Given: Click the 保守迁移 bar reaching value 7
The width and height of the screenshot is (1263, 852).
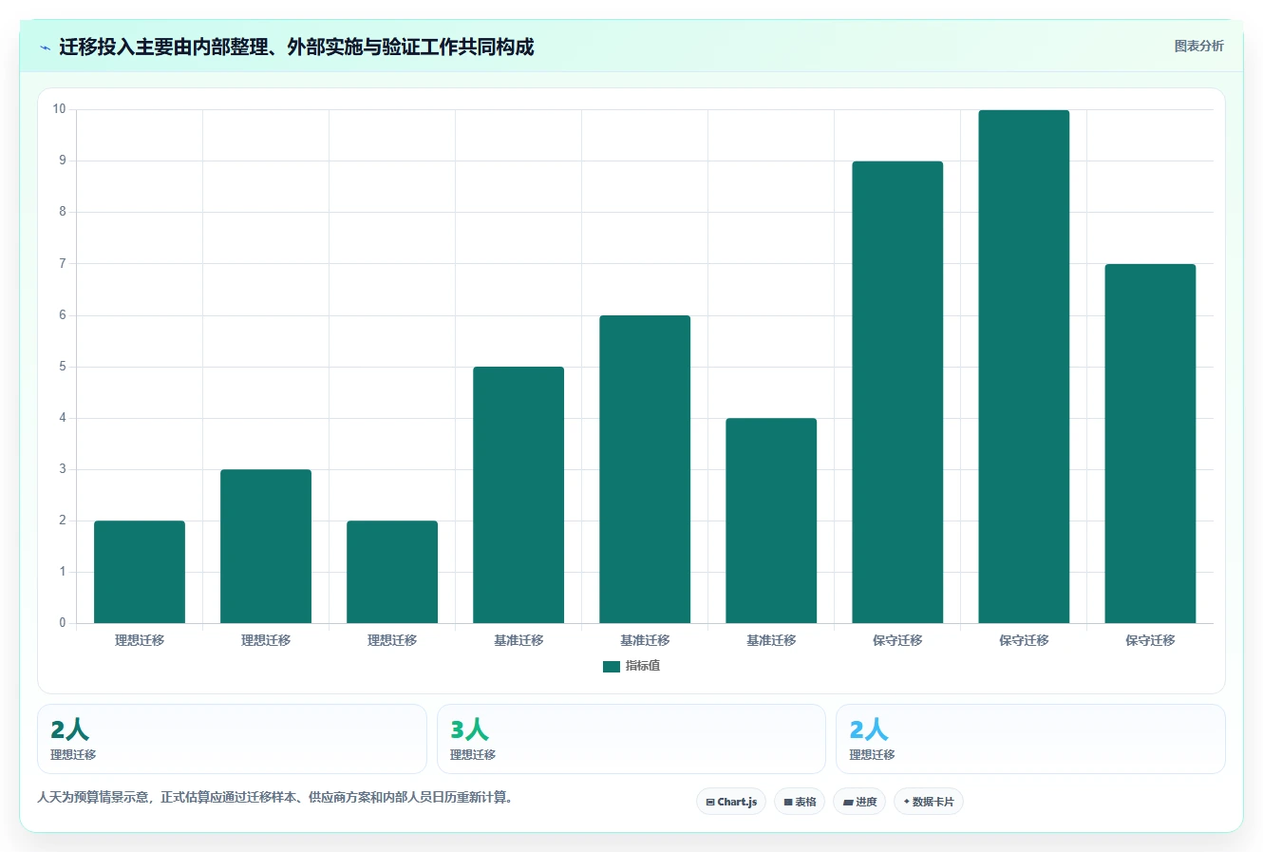Looking at the screenshot, I should pos(1150,444).
